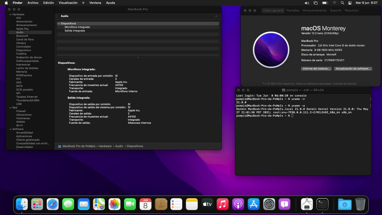
Task: Click the volume icon in menu bar
Action: pos(307,3)
